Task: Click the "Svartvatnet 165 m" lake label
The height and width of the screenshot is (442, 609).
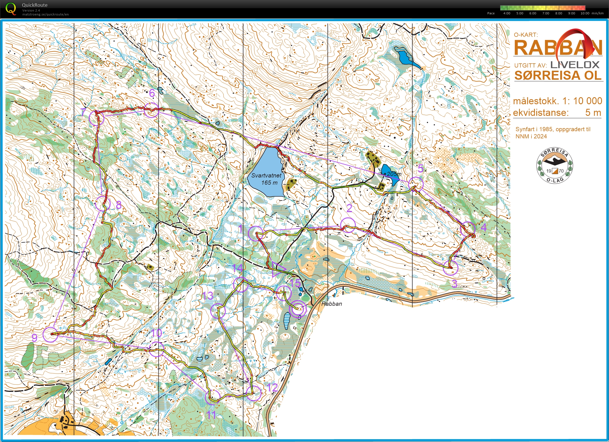Action: click(266, 179)
